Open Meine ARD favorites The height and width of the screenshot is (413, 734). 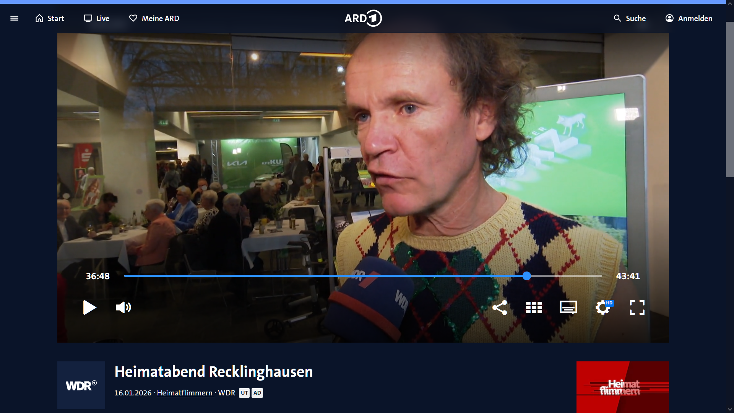tap(154, 18)
